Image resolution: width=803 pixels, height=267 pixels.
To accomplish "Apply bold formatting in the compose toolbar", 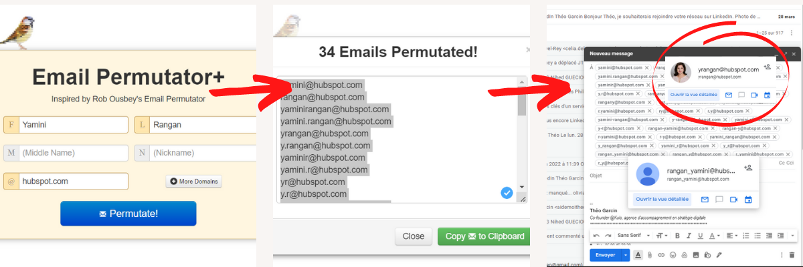I will click(x=677, y=236).
